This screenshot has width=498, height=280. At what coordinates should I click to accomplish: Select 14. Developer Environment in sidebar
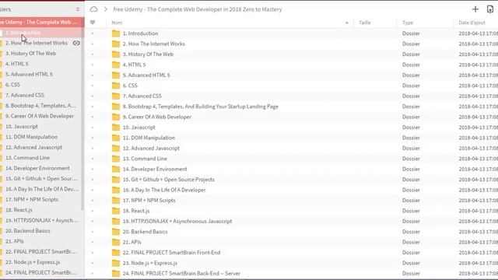click(x=37, y=168)
